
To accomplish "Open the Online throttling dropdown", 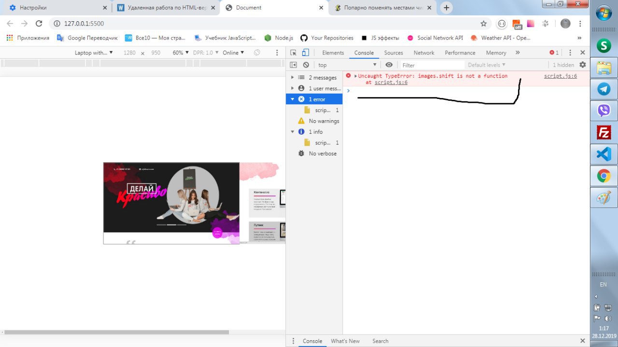I will [x=233, y=53].
